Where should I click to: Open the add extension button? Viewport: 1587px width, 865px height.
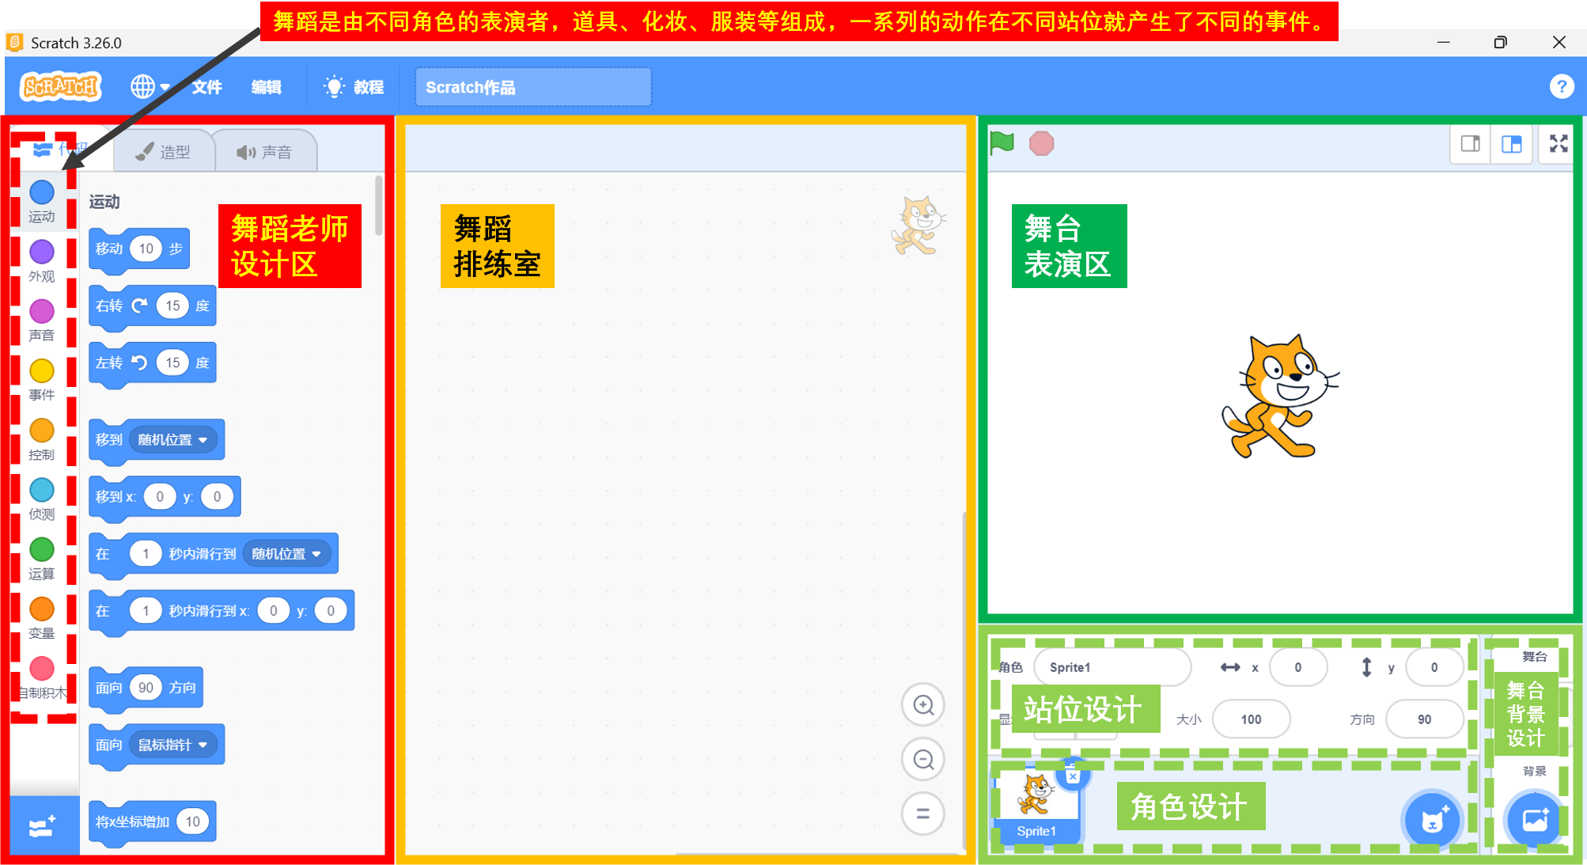click(42, 826)
